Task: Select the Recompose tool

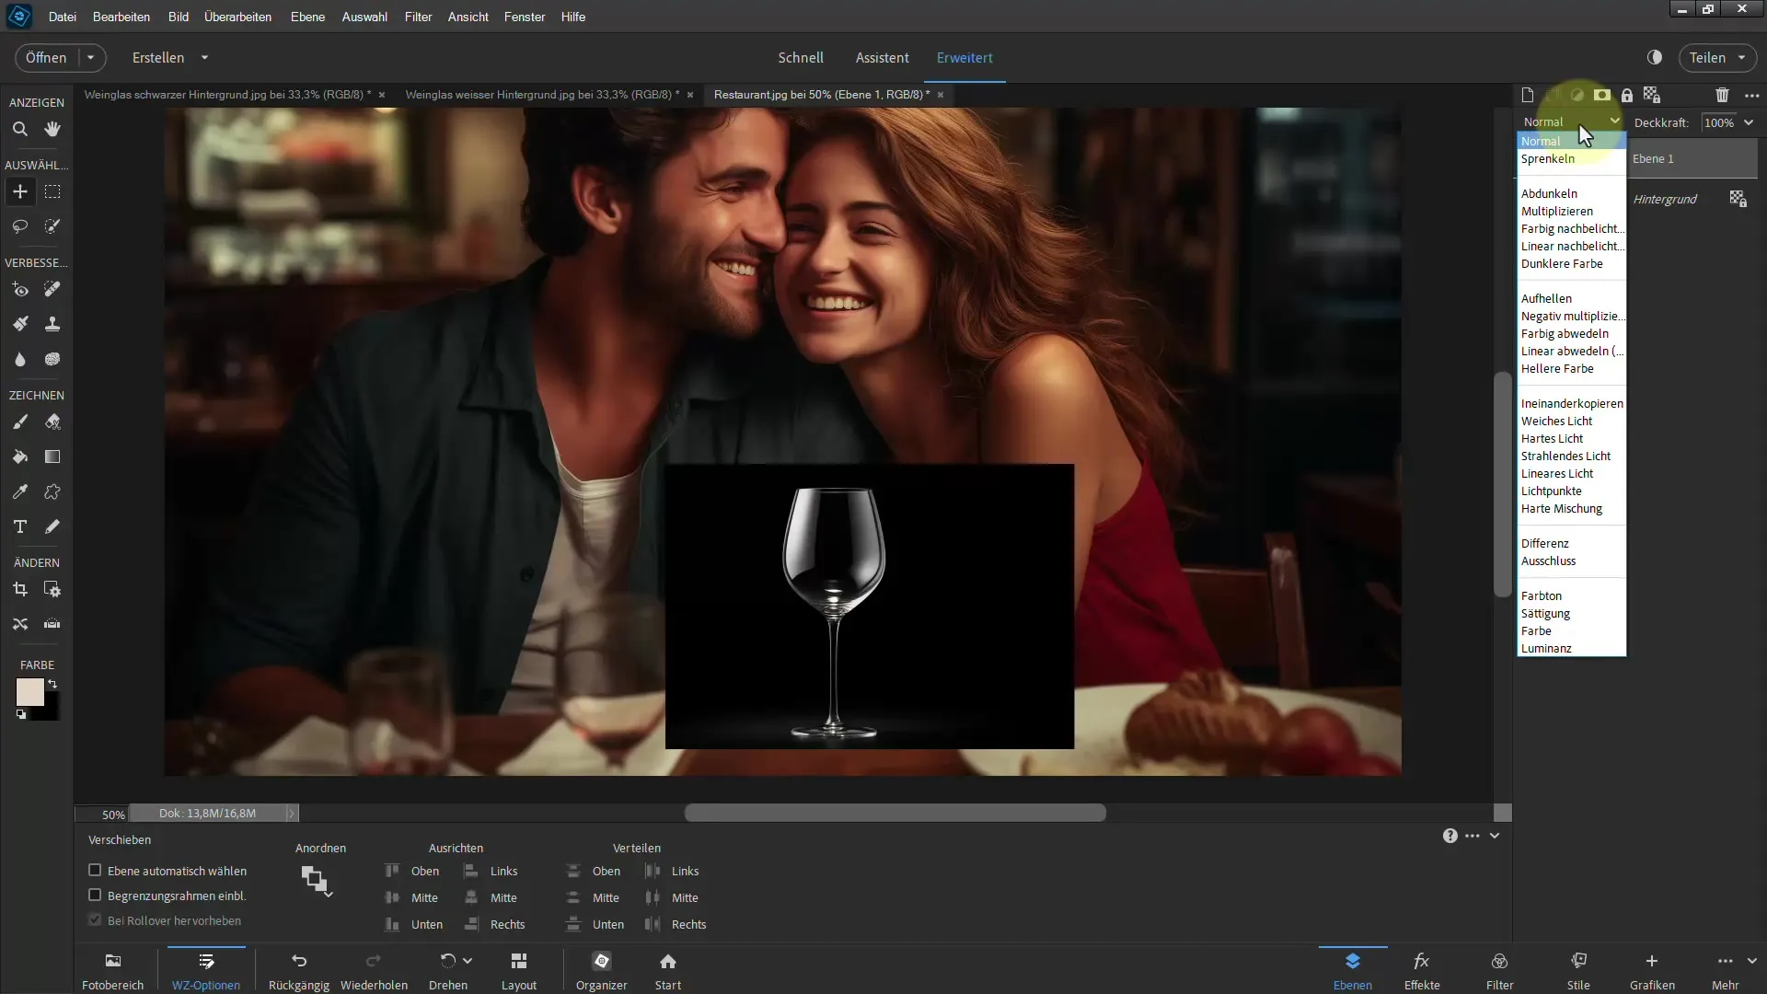Action: pyautogui.click(x=52, y=589)
